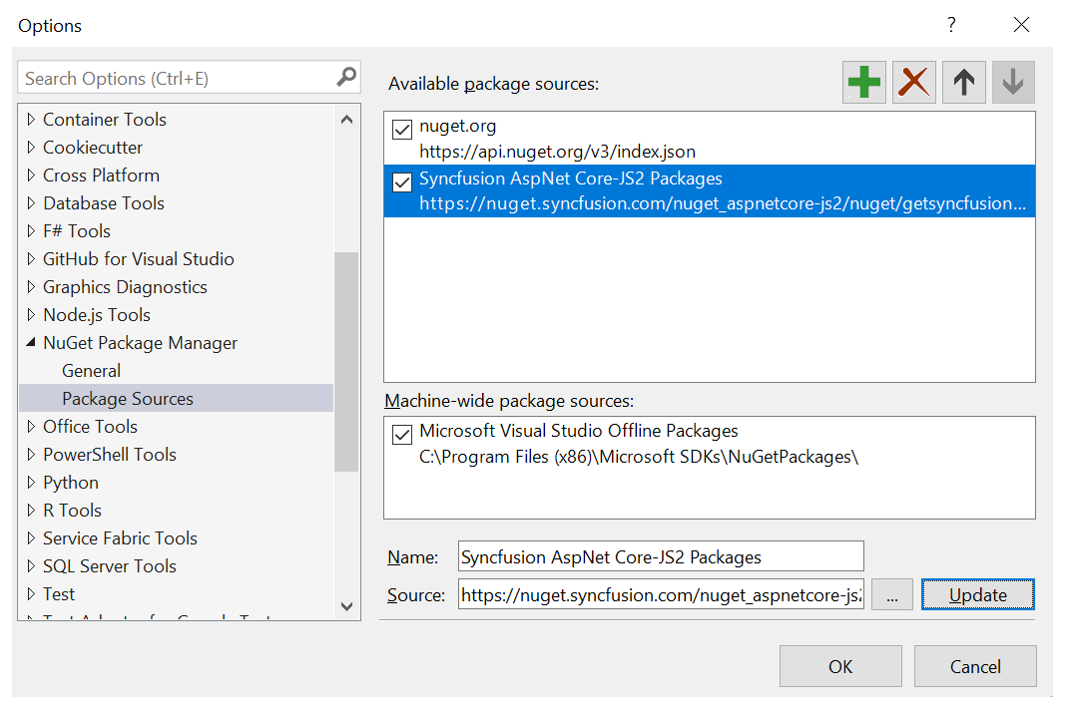This screenshot has height=708, width=1080.
Task: Click the search magnifier icon
Action: (x=346, y=77)
